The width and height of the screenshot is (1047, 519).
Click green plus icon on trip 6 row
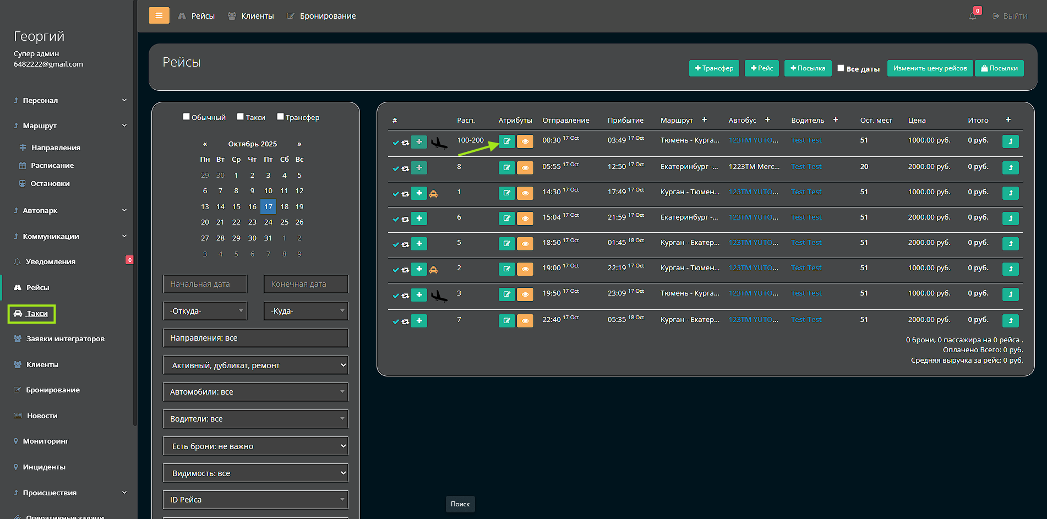click(419, 218)
